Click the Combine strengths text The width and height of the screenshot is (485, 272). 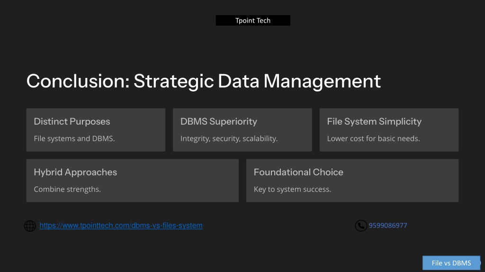[x=67, y=189]
